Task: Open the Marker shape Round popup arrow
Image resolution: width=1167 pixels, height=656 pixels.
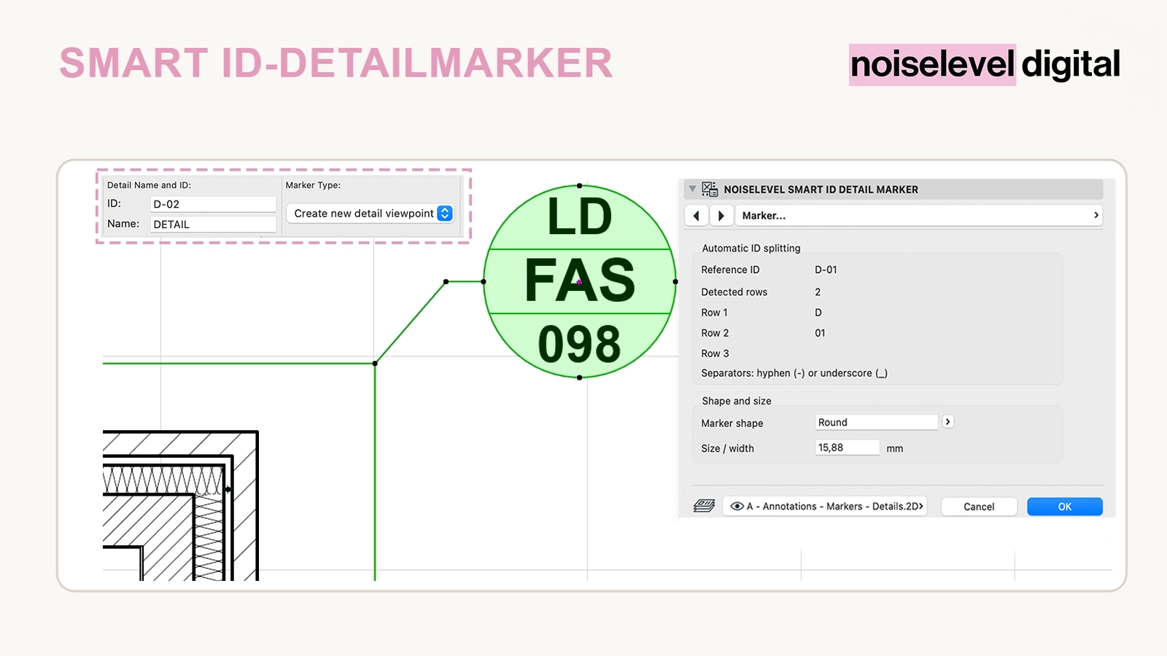Action: [947, 422]
